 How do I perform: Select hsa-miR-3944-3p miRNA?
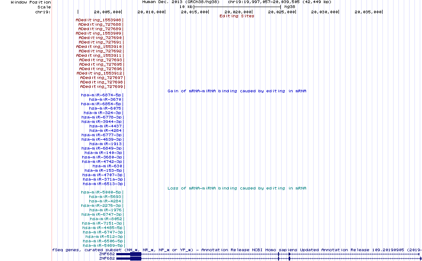pyautogui.click(x=101, y=122)
